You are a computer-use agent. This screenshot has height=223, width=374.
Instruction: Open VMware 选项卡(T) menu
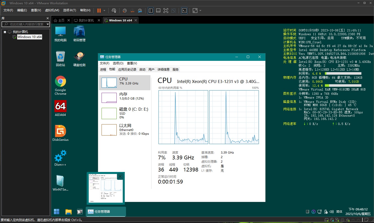(70, 10)
